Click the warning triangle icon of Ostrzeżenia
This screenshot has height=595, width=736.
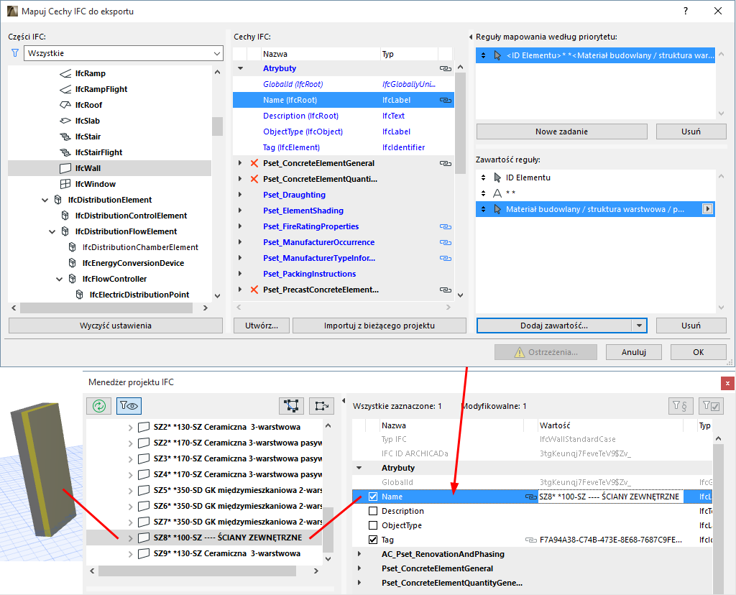(519, 352)
